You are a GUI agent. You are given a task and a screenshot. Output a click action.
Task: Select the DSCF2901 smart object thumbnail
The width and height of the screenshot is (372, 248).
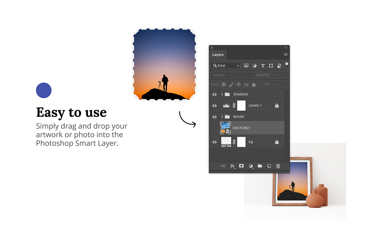[x=225, y=128]
